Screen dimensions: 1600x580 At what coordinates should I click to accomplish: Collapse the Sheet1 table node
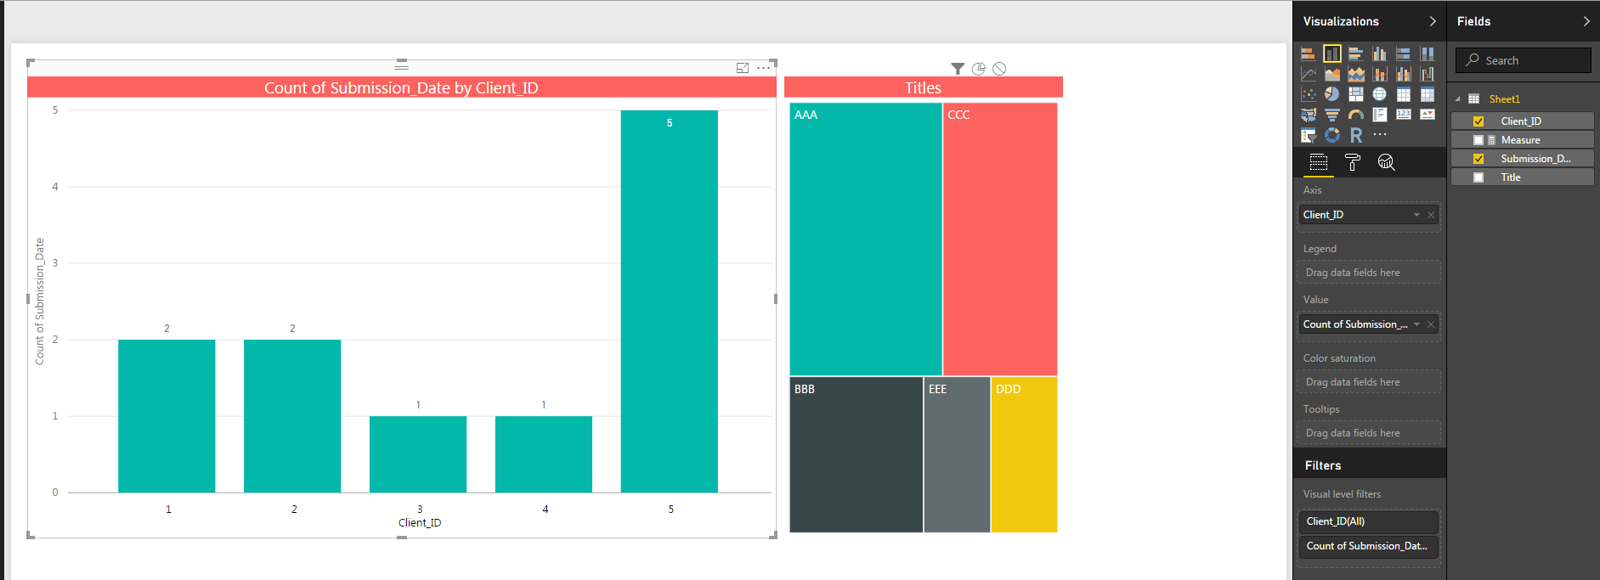(1457, 99)
